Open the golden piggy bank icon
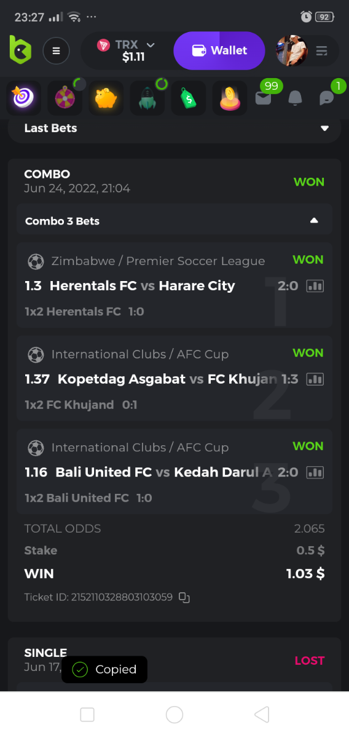 click(x=106, y=98)
